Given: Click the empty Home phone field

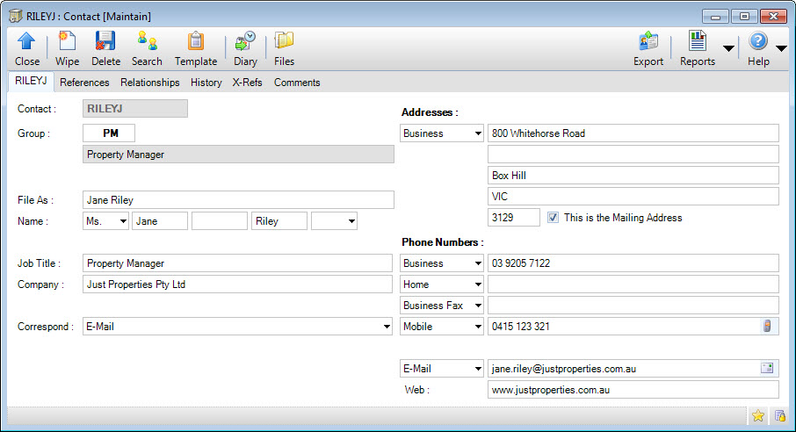Looking at the screenshot, I should 633,284.
